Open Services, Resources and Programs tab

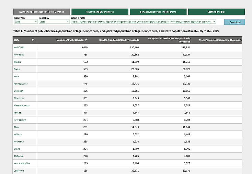point(158,12)
